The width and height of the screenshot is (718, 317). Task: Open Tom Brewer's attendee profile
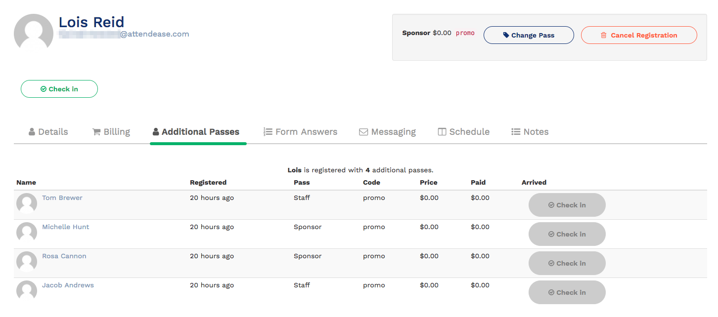click(62, 198)
